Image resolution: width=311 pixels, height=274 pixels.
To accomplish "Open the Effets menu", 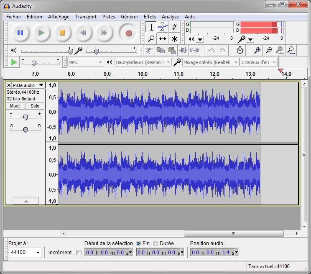I will click(150, 17).
